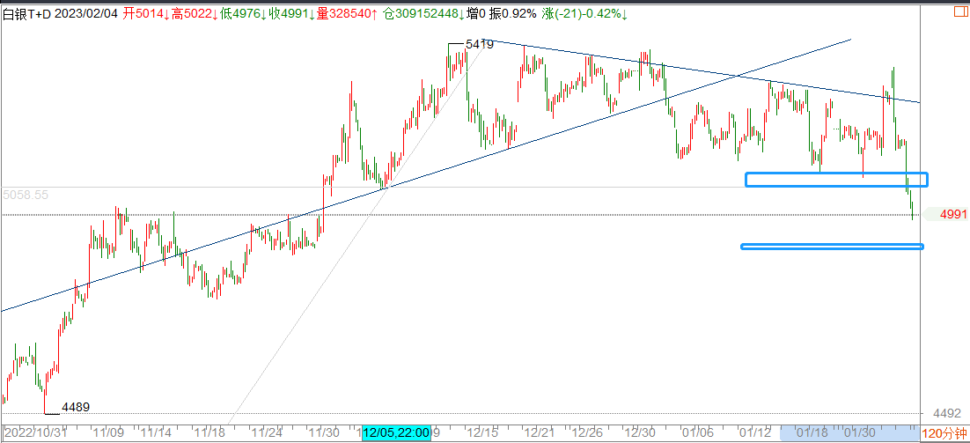Click the 12/21 date on the axis
The height and width of the screenshot is (443, 970).
tap(540, 432)
